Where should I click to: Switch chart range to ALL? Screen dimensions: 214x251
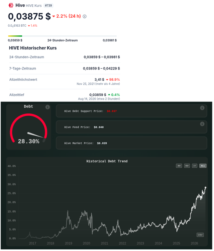[x=203, y=166]
